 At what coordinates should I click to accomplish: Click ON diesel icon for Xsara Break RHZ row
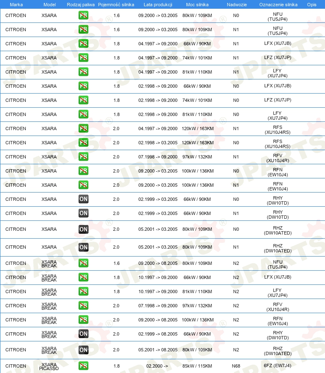(x=84, y=350)
